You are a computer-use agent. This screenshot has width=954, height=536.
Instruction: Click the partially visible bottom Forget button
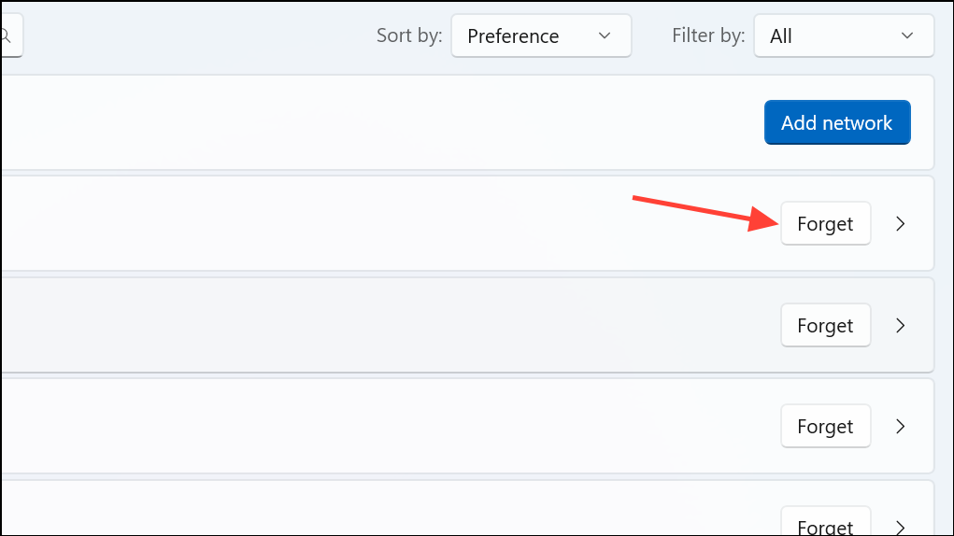point(826,521)
